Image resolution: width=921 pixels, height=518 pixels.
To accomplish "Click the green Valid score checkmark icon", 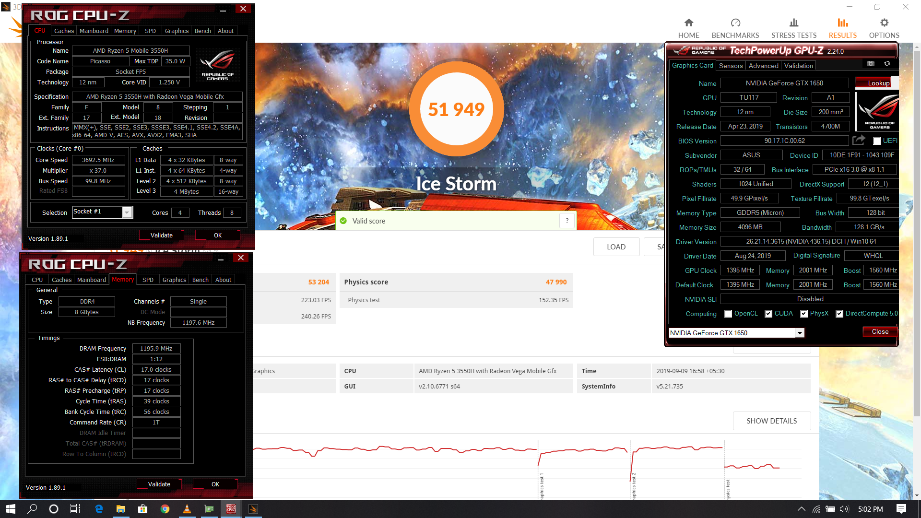I will click(343, 221).
